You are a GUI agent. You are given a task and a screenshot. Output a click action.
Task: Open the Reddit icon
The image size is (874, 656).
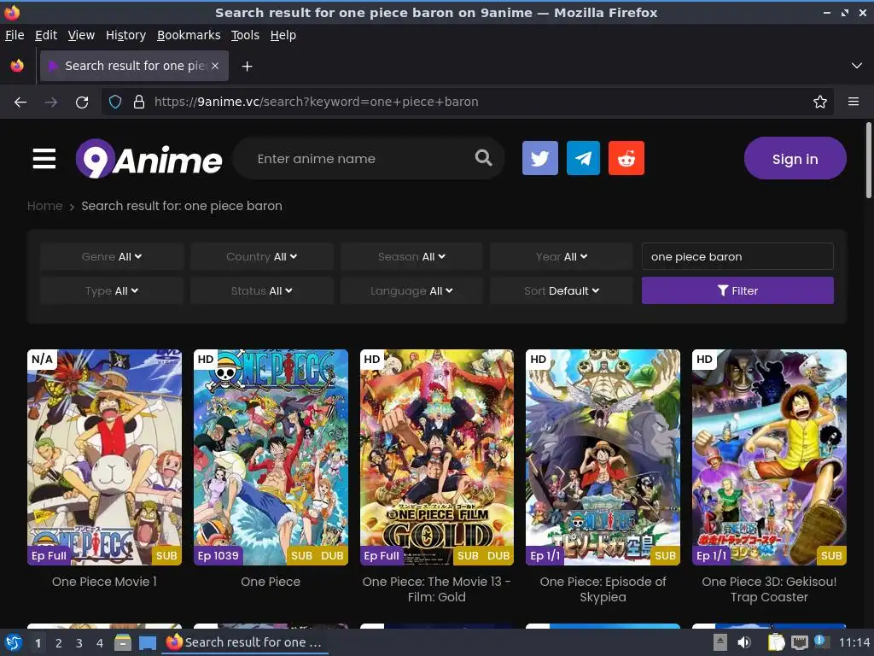tap(626, 158)
